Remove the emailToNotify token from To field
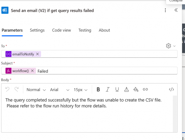 (x=37, y=54)
